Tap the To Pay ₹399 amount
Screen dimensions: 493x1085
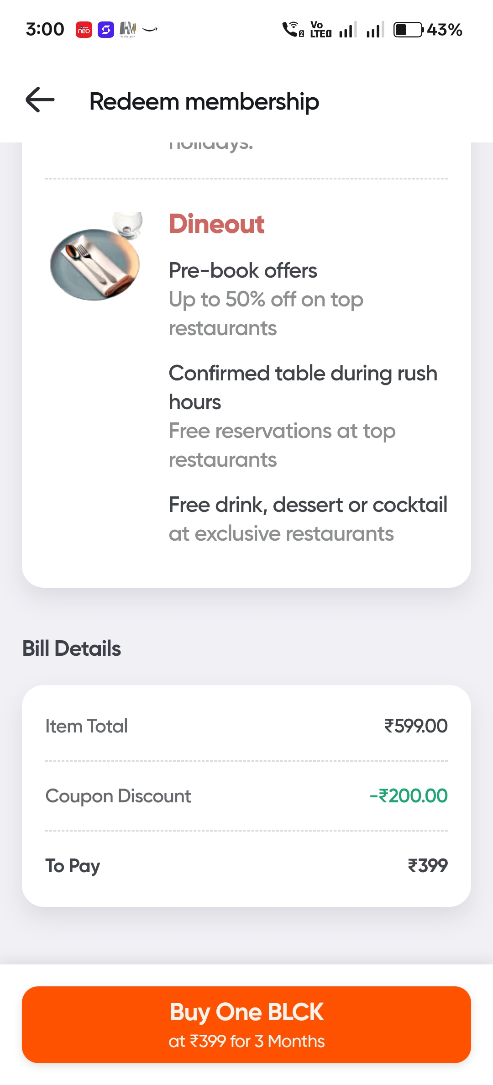[x=428, y=866]
